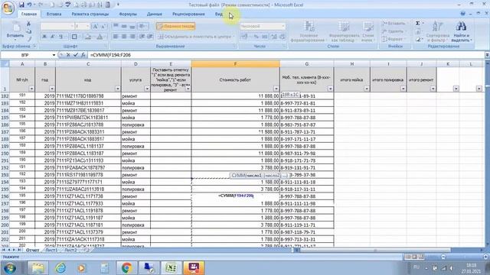The image size is (490, 275).
Task: Apply font color with the A icon
Action: [100, 37]
